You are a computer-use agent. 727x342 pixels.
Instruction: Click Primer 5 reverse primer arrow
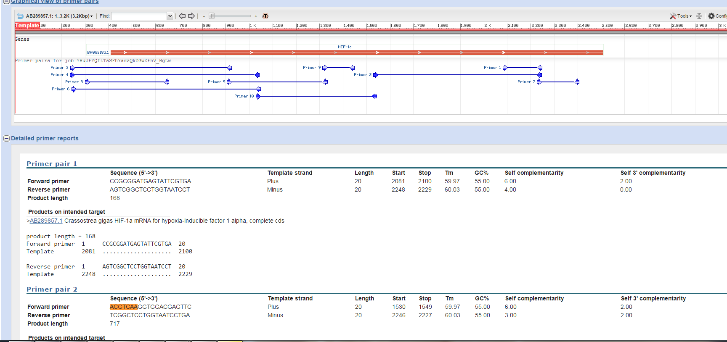tap(325, 82)
